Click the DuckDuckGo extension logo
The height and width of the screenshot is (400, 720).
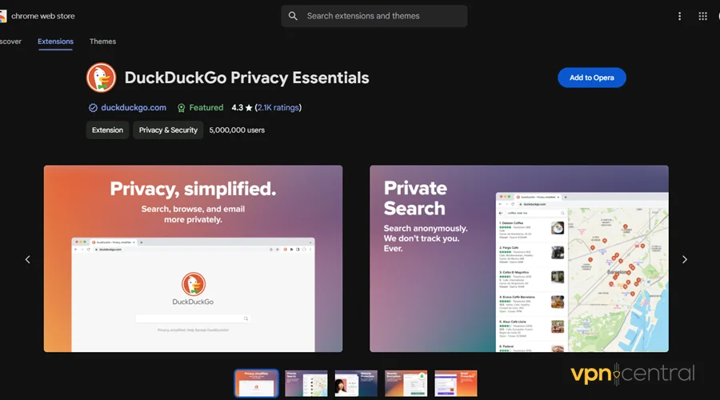pos(101,78)
